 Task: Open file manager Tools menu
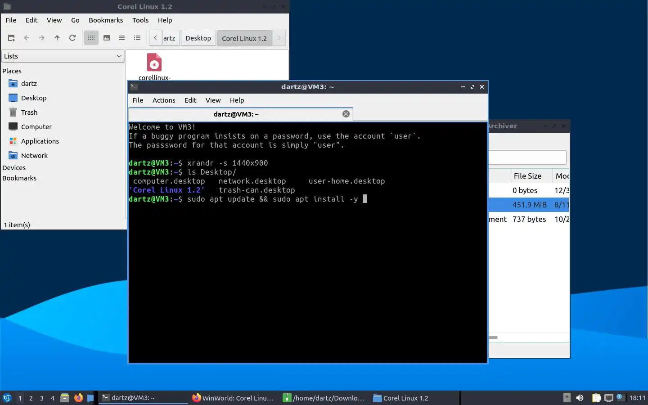[140, 20]
